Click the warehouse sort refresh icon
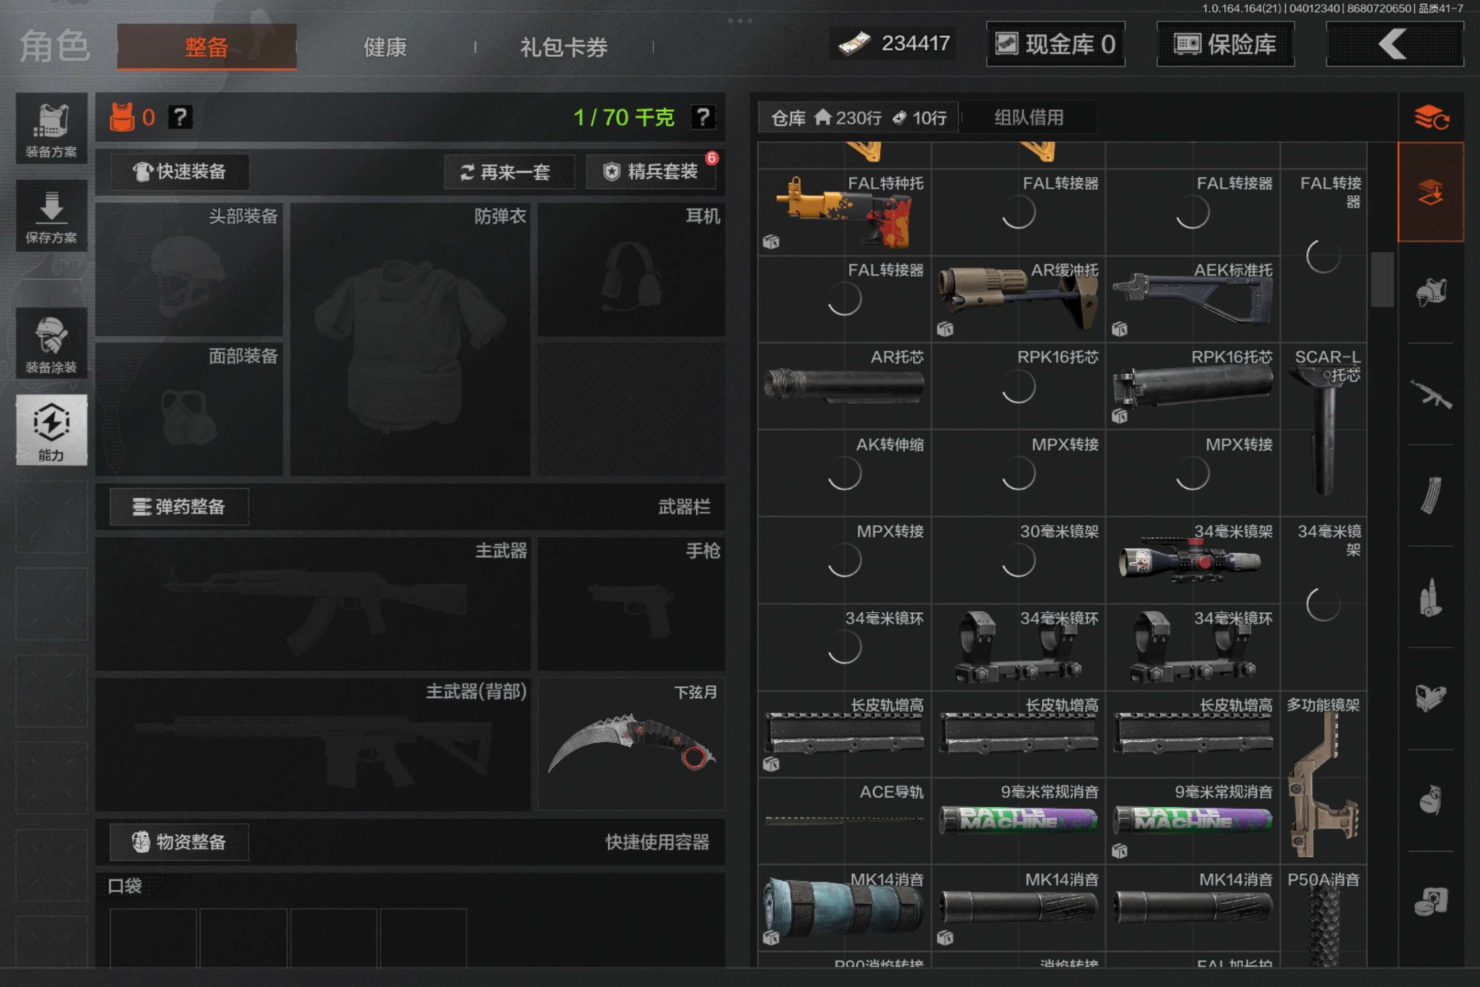The image size is (1480, 987). [x=1430, y=118]
